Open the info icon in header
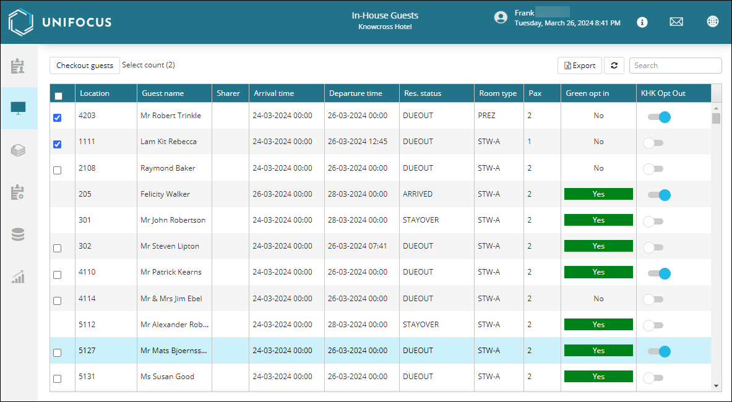 pyautogui.click(x=642, y=22)
